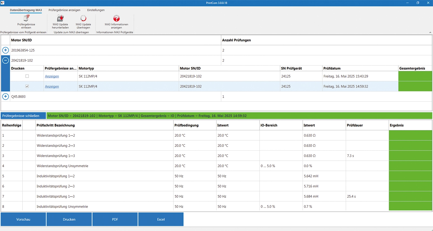Uncheck print checkbox for 14:59:32 test

tap(27, 86)
